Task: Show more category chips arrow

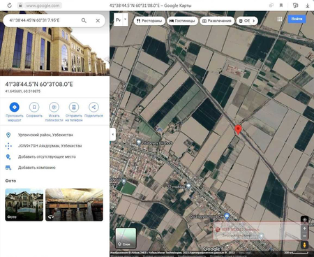Action: pos(253,21)
